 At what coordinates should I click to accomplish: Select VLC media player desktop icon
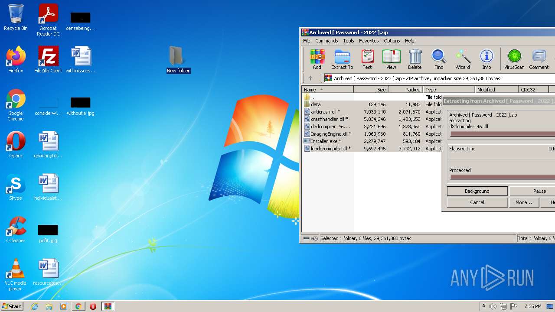[16, 275]
